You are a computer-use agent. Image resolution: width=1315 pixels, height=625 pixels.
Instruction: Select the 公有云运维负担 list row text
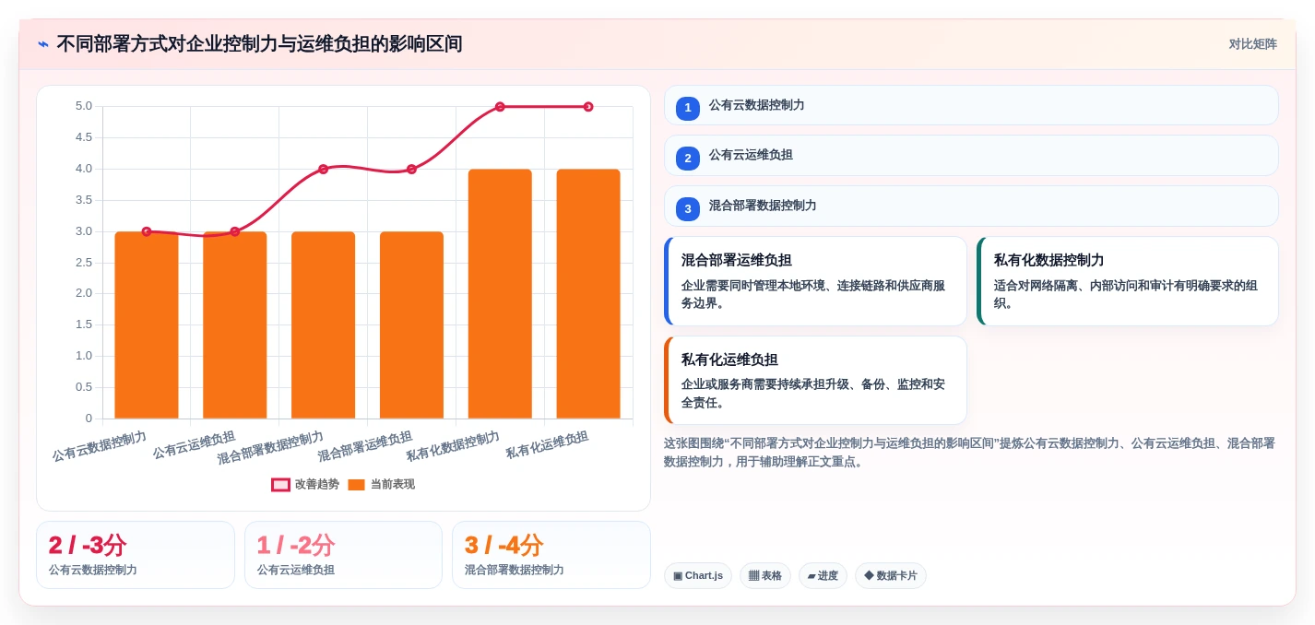751,155
